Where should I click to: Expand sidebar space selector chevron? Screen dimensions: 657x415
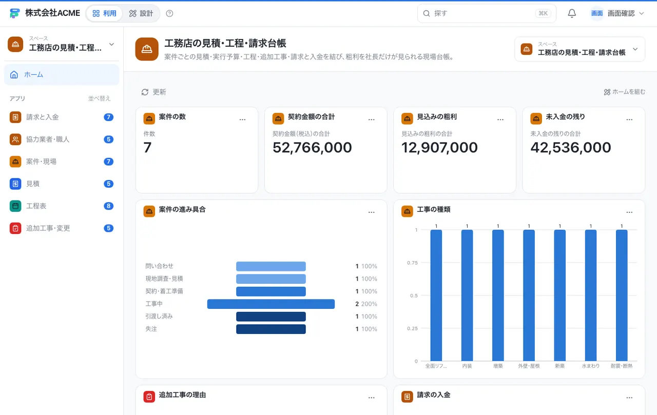coord(111,45)
